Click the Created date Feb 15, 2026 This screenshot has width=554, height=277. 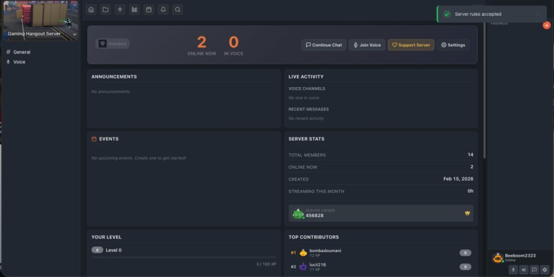pos(458,179)
